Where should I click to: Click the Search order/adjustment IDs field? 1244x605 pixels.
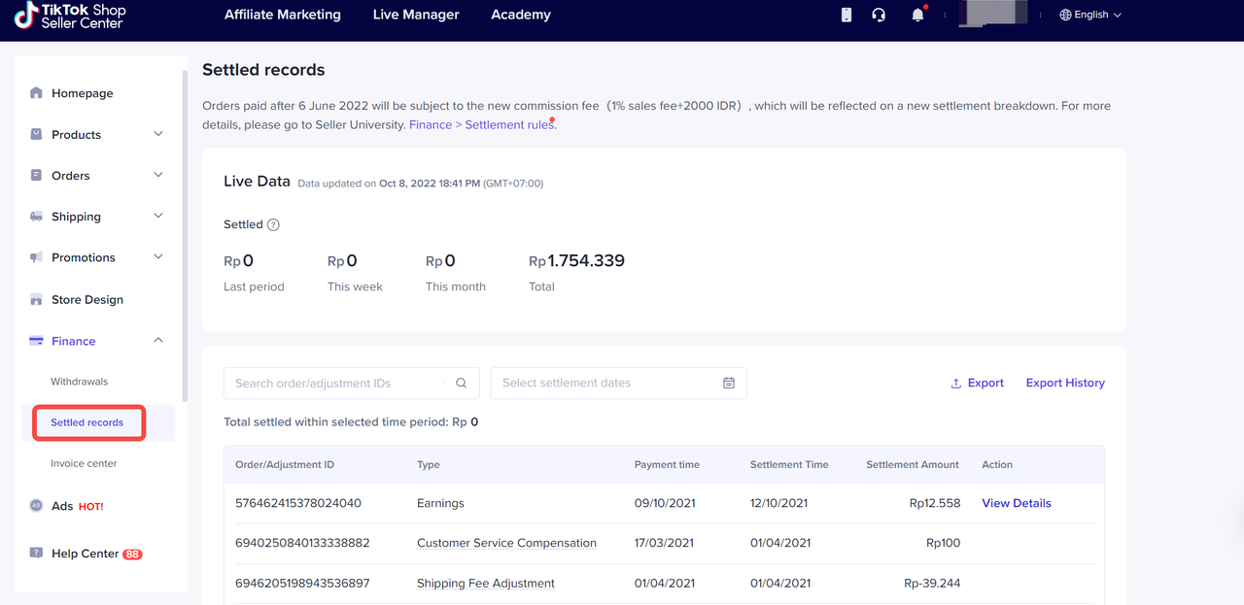point(335,383)
